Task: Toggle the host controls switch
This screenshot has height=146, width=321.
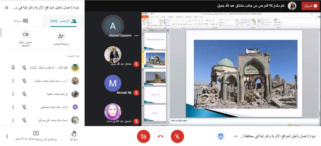Action: 26,35
